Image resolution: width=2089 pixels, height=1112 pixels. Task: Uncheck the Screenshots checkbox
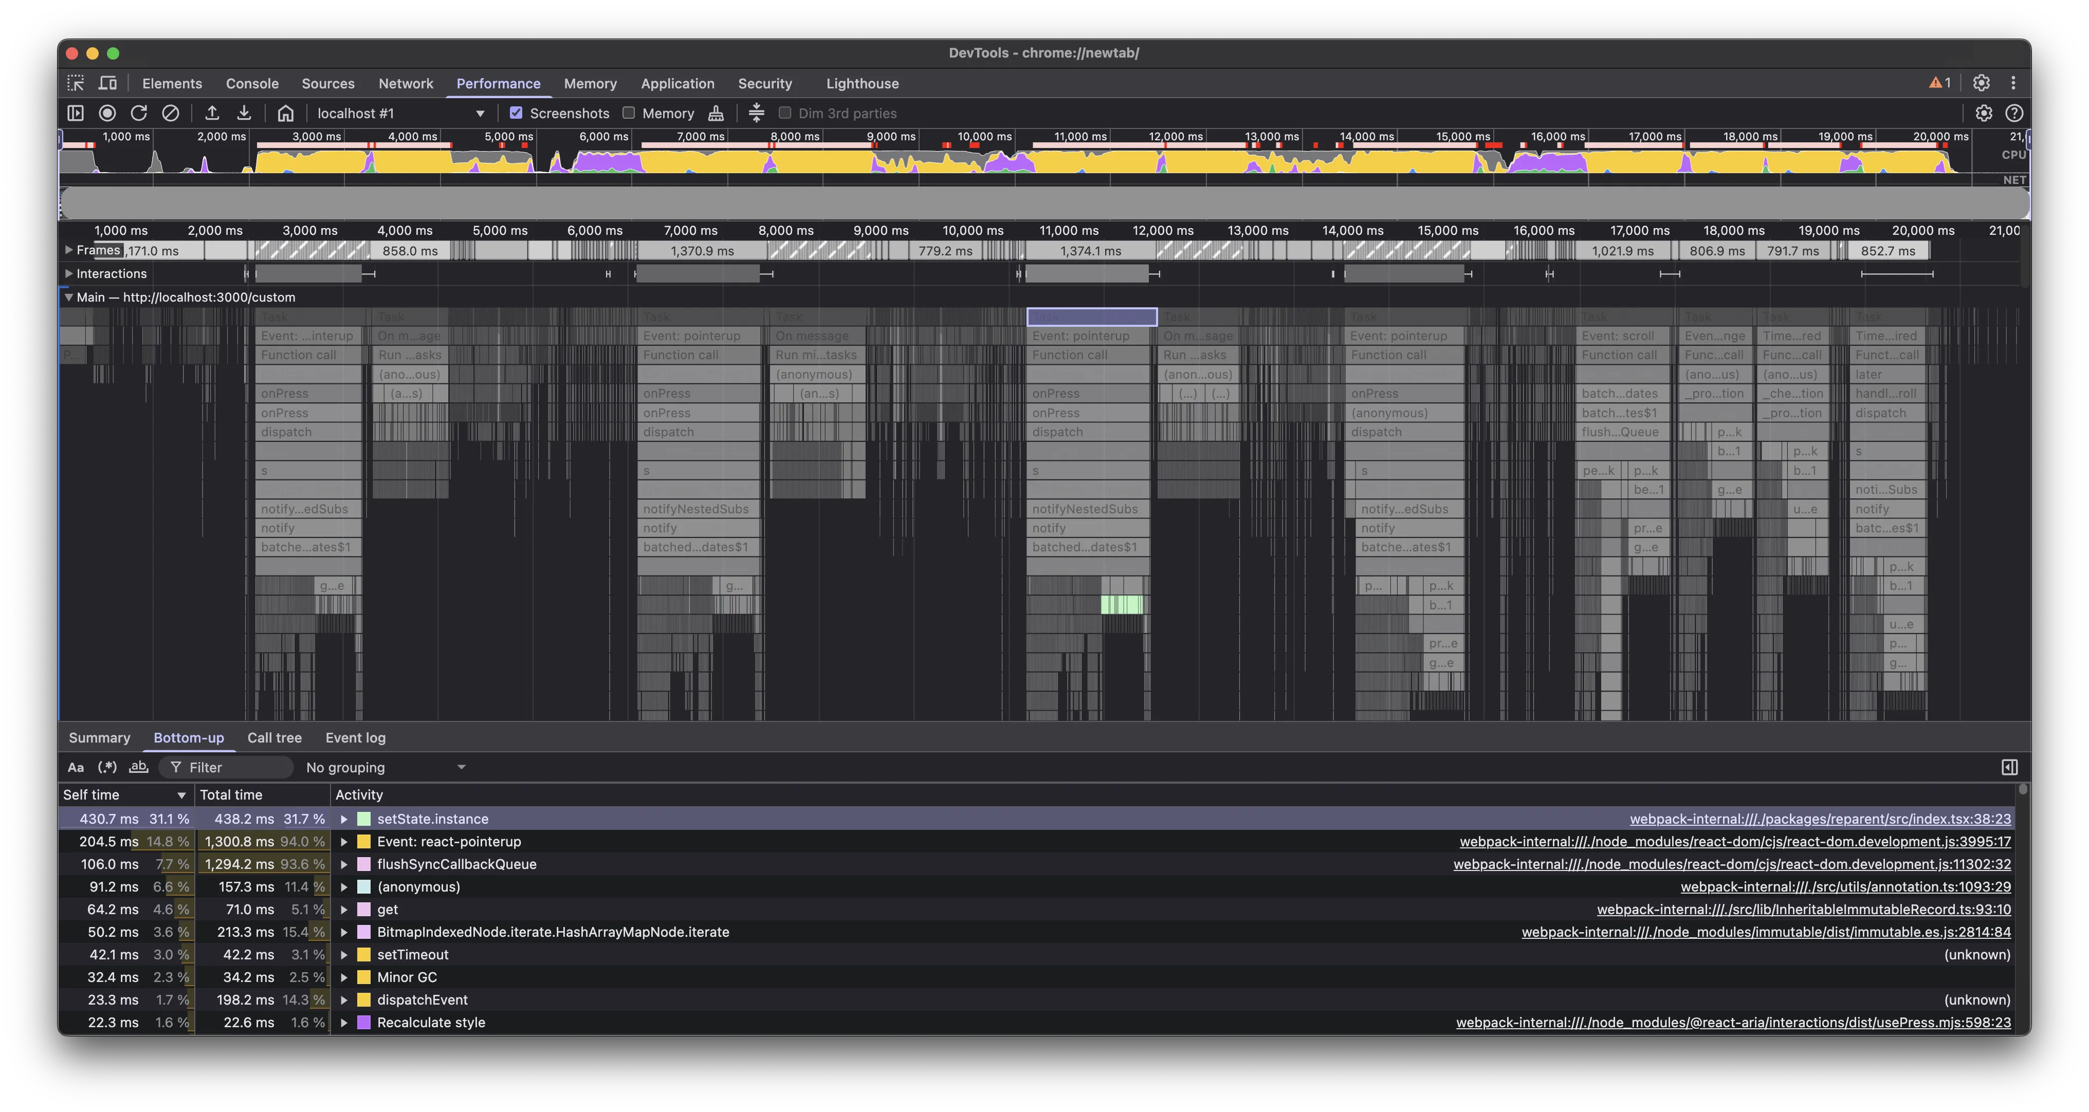516,114
